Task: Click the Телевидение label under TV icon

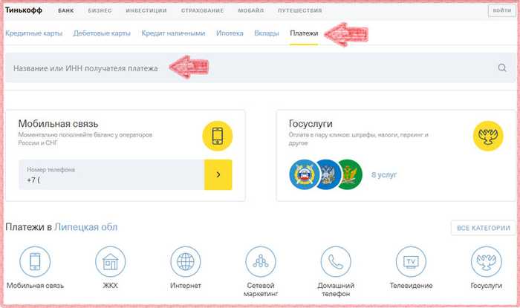Action: pyautogui.click(x=411, y=286)
